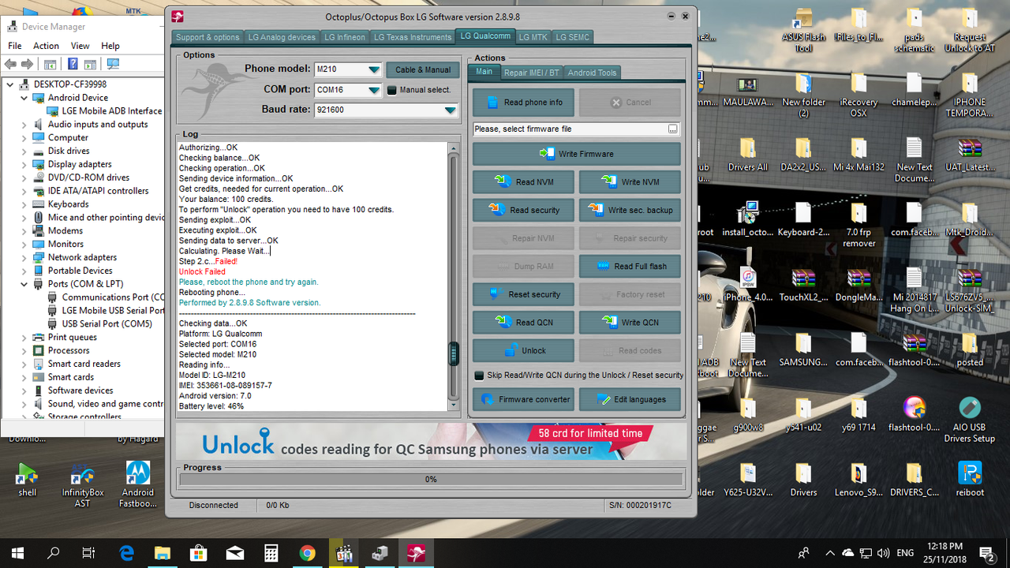Open UAT_Latest archive on desktop
Screen dimensions: 1010x568
pos(970,154)
